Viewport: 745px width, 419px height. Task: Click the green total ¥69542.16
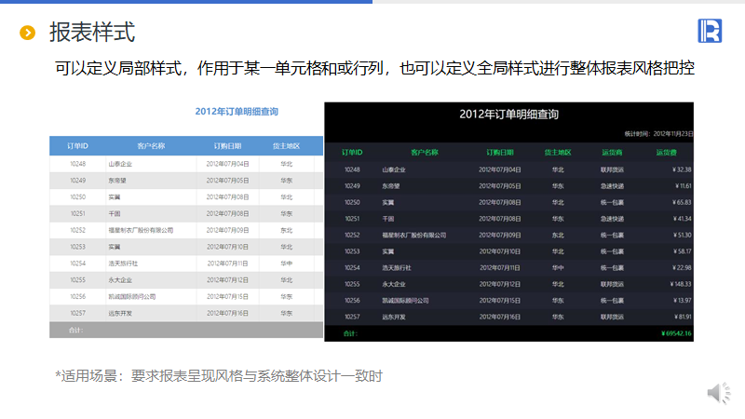tap(676, 333)
